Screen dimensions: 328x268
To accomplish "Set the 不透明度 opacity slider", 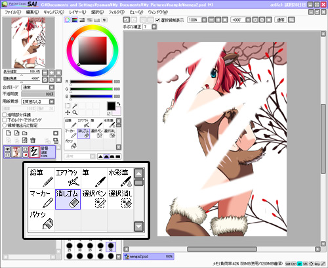I will point(38,94).
